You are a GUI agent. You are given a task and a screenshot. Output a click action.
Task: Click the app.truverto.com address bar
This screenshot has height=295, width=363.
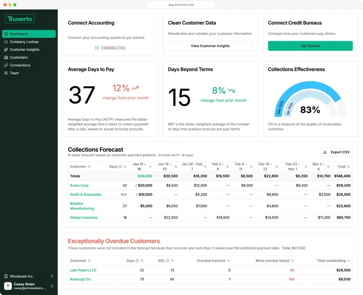pos(181,4)
